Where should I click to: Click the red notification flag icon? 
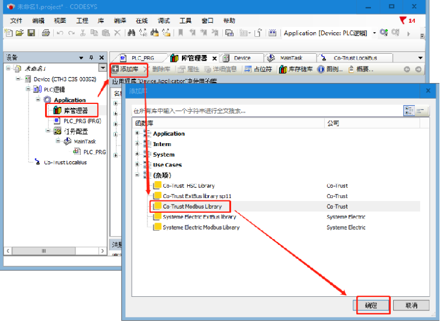pos(403,20)
